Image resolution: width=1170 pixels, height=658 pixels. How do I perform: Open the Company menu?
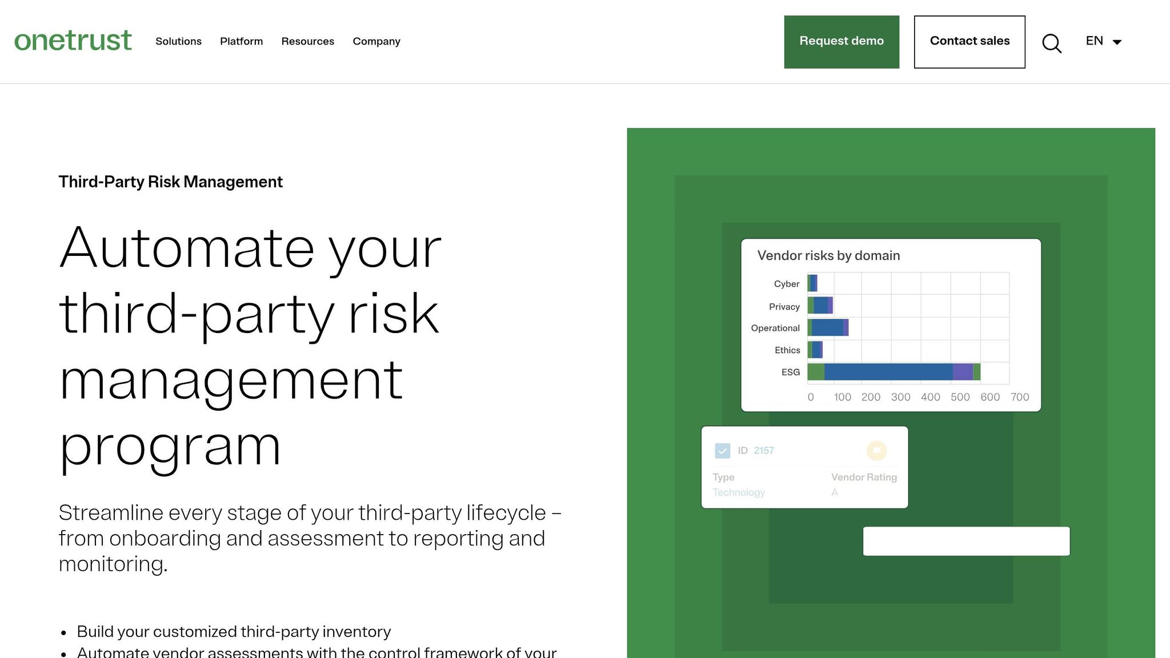click(x=376, y=41)
